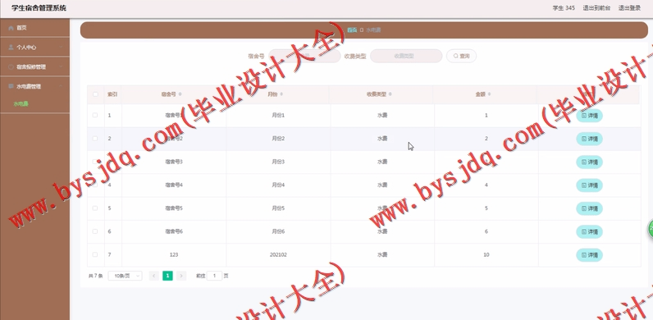This screenshot has height=320, width=653.
Task: Click the person icon beside 个人中心
Action: point(11,48)
